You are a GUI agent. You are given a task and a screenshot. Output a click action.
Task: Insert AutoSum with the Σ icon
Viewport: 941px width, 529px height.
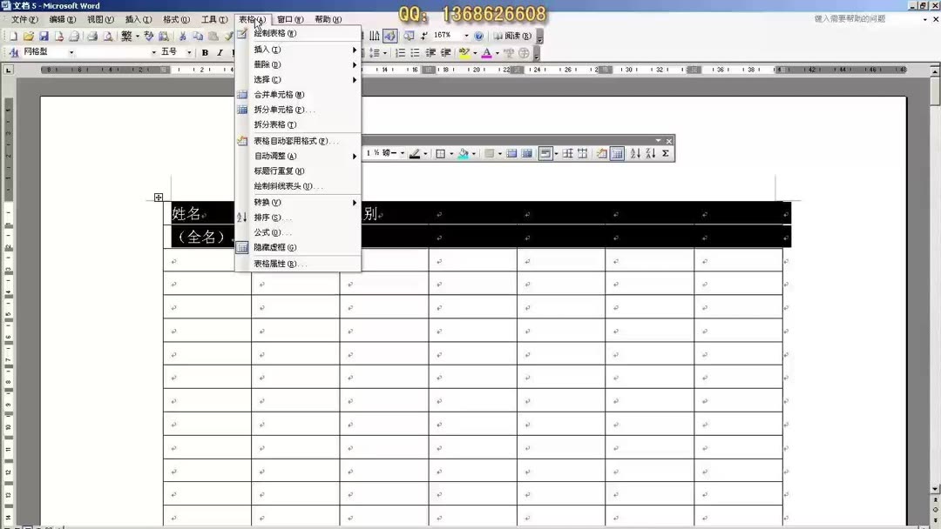tap(664, 153)
